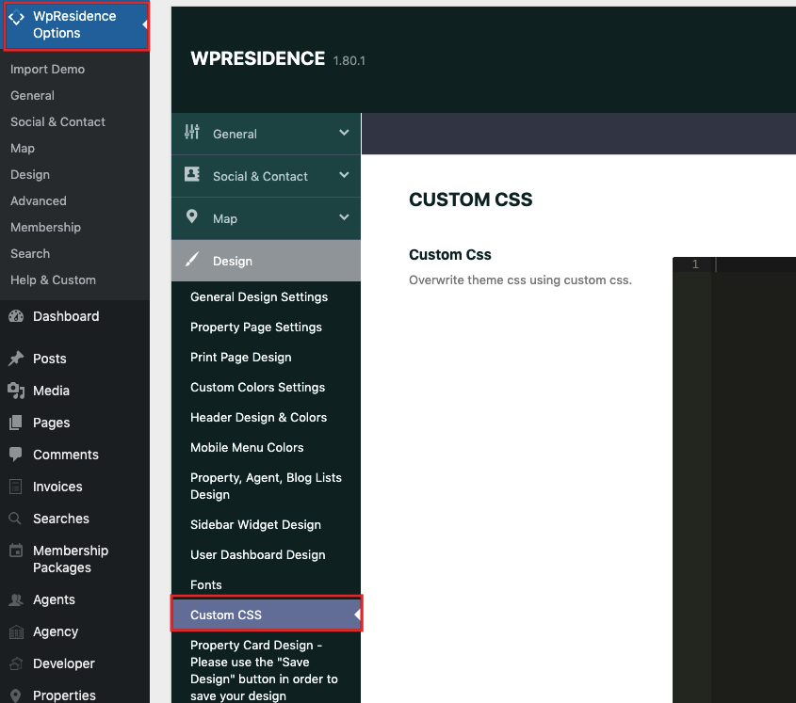Open Custom Colors Settings

click(x=257, y=387)
